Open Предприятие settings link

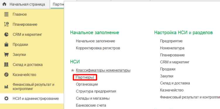tap(171, 41)
